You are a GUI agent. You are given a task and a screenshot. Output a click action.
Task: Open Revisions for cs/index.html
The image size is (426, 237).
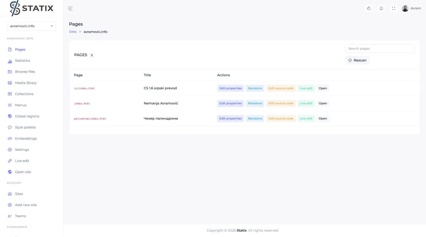click(255, 88)
